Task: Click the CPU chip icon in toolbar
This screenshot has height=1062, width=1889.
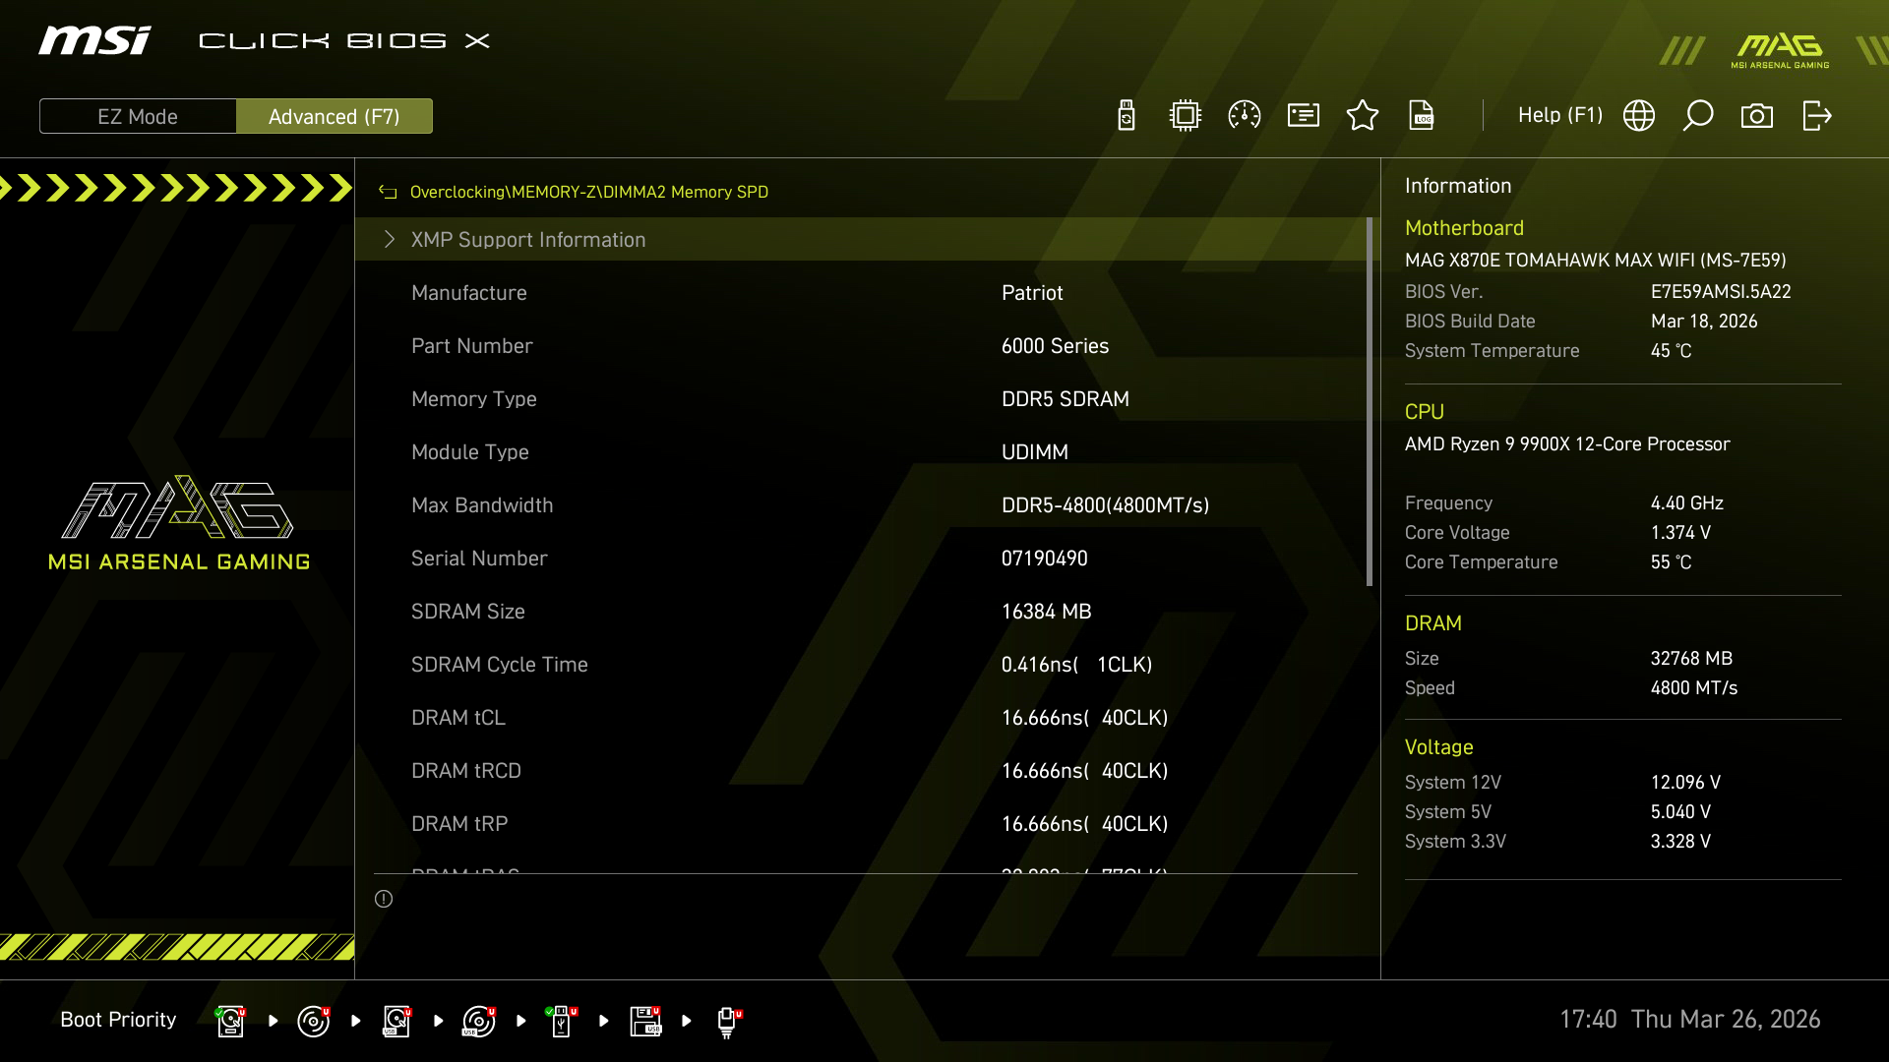Action: (1184, 115)
